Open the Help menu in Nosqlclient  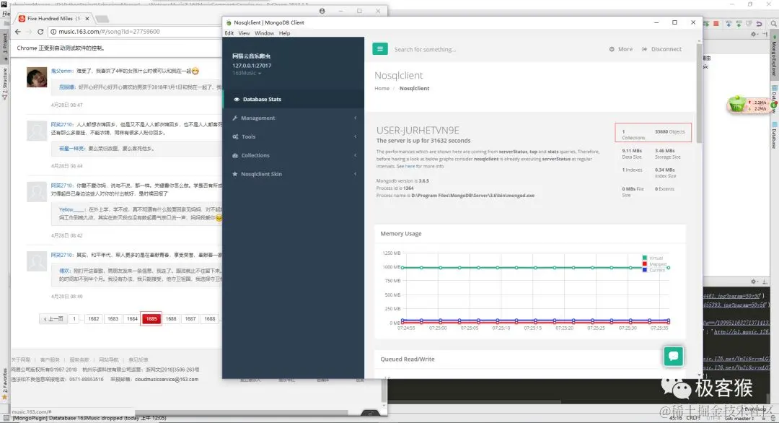(x=284, y=33)
